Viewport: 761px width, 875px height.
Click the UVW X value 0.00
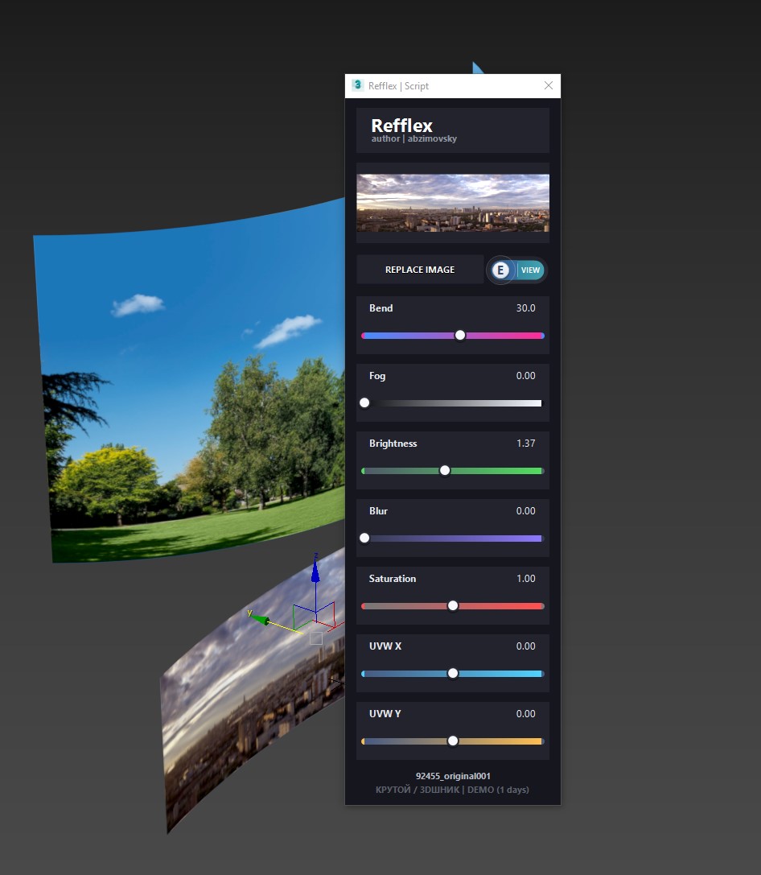tap(526, 646)
